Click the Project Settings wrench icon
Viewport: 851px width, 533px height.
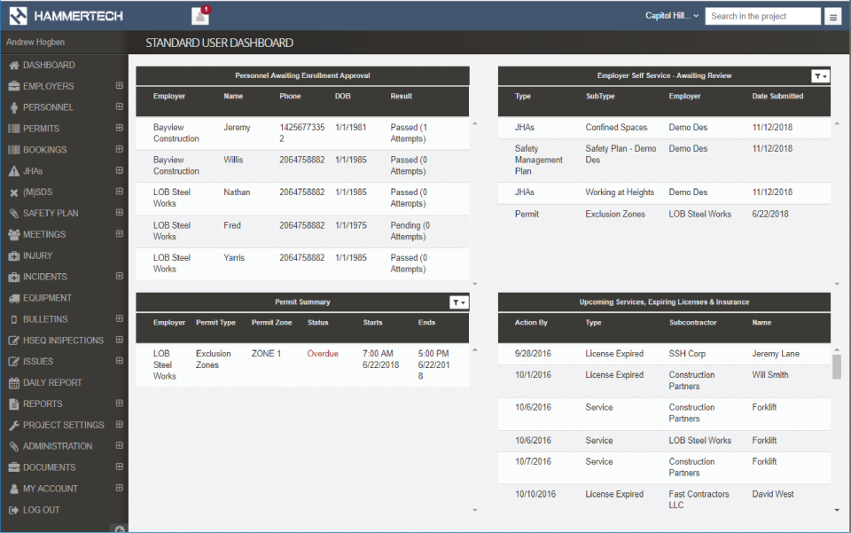click(14, 425)
